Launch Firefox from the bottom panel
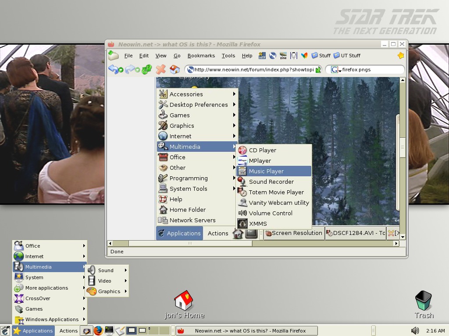 [98, 330]
